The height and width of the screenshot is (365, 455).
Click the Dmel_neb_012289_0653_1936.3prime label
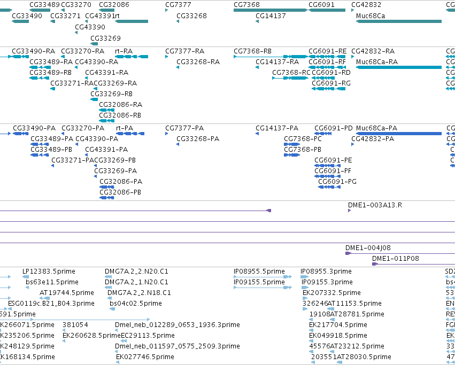pyautogui.click(x=178, y=324)
